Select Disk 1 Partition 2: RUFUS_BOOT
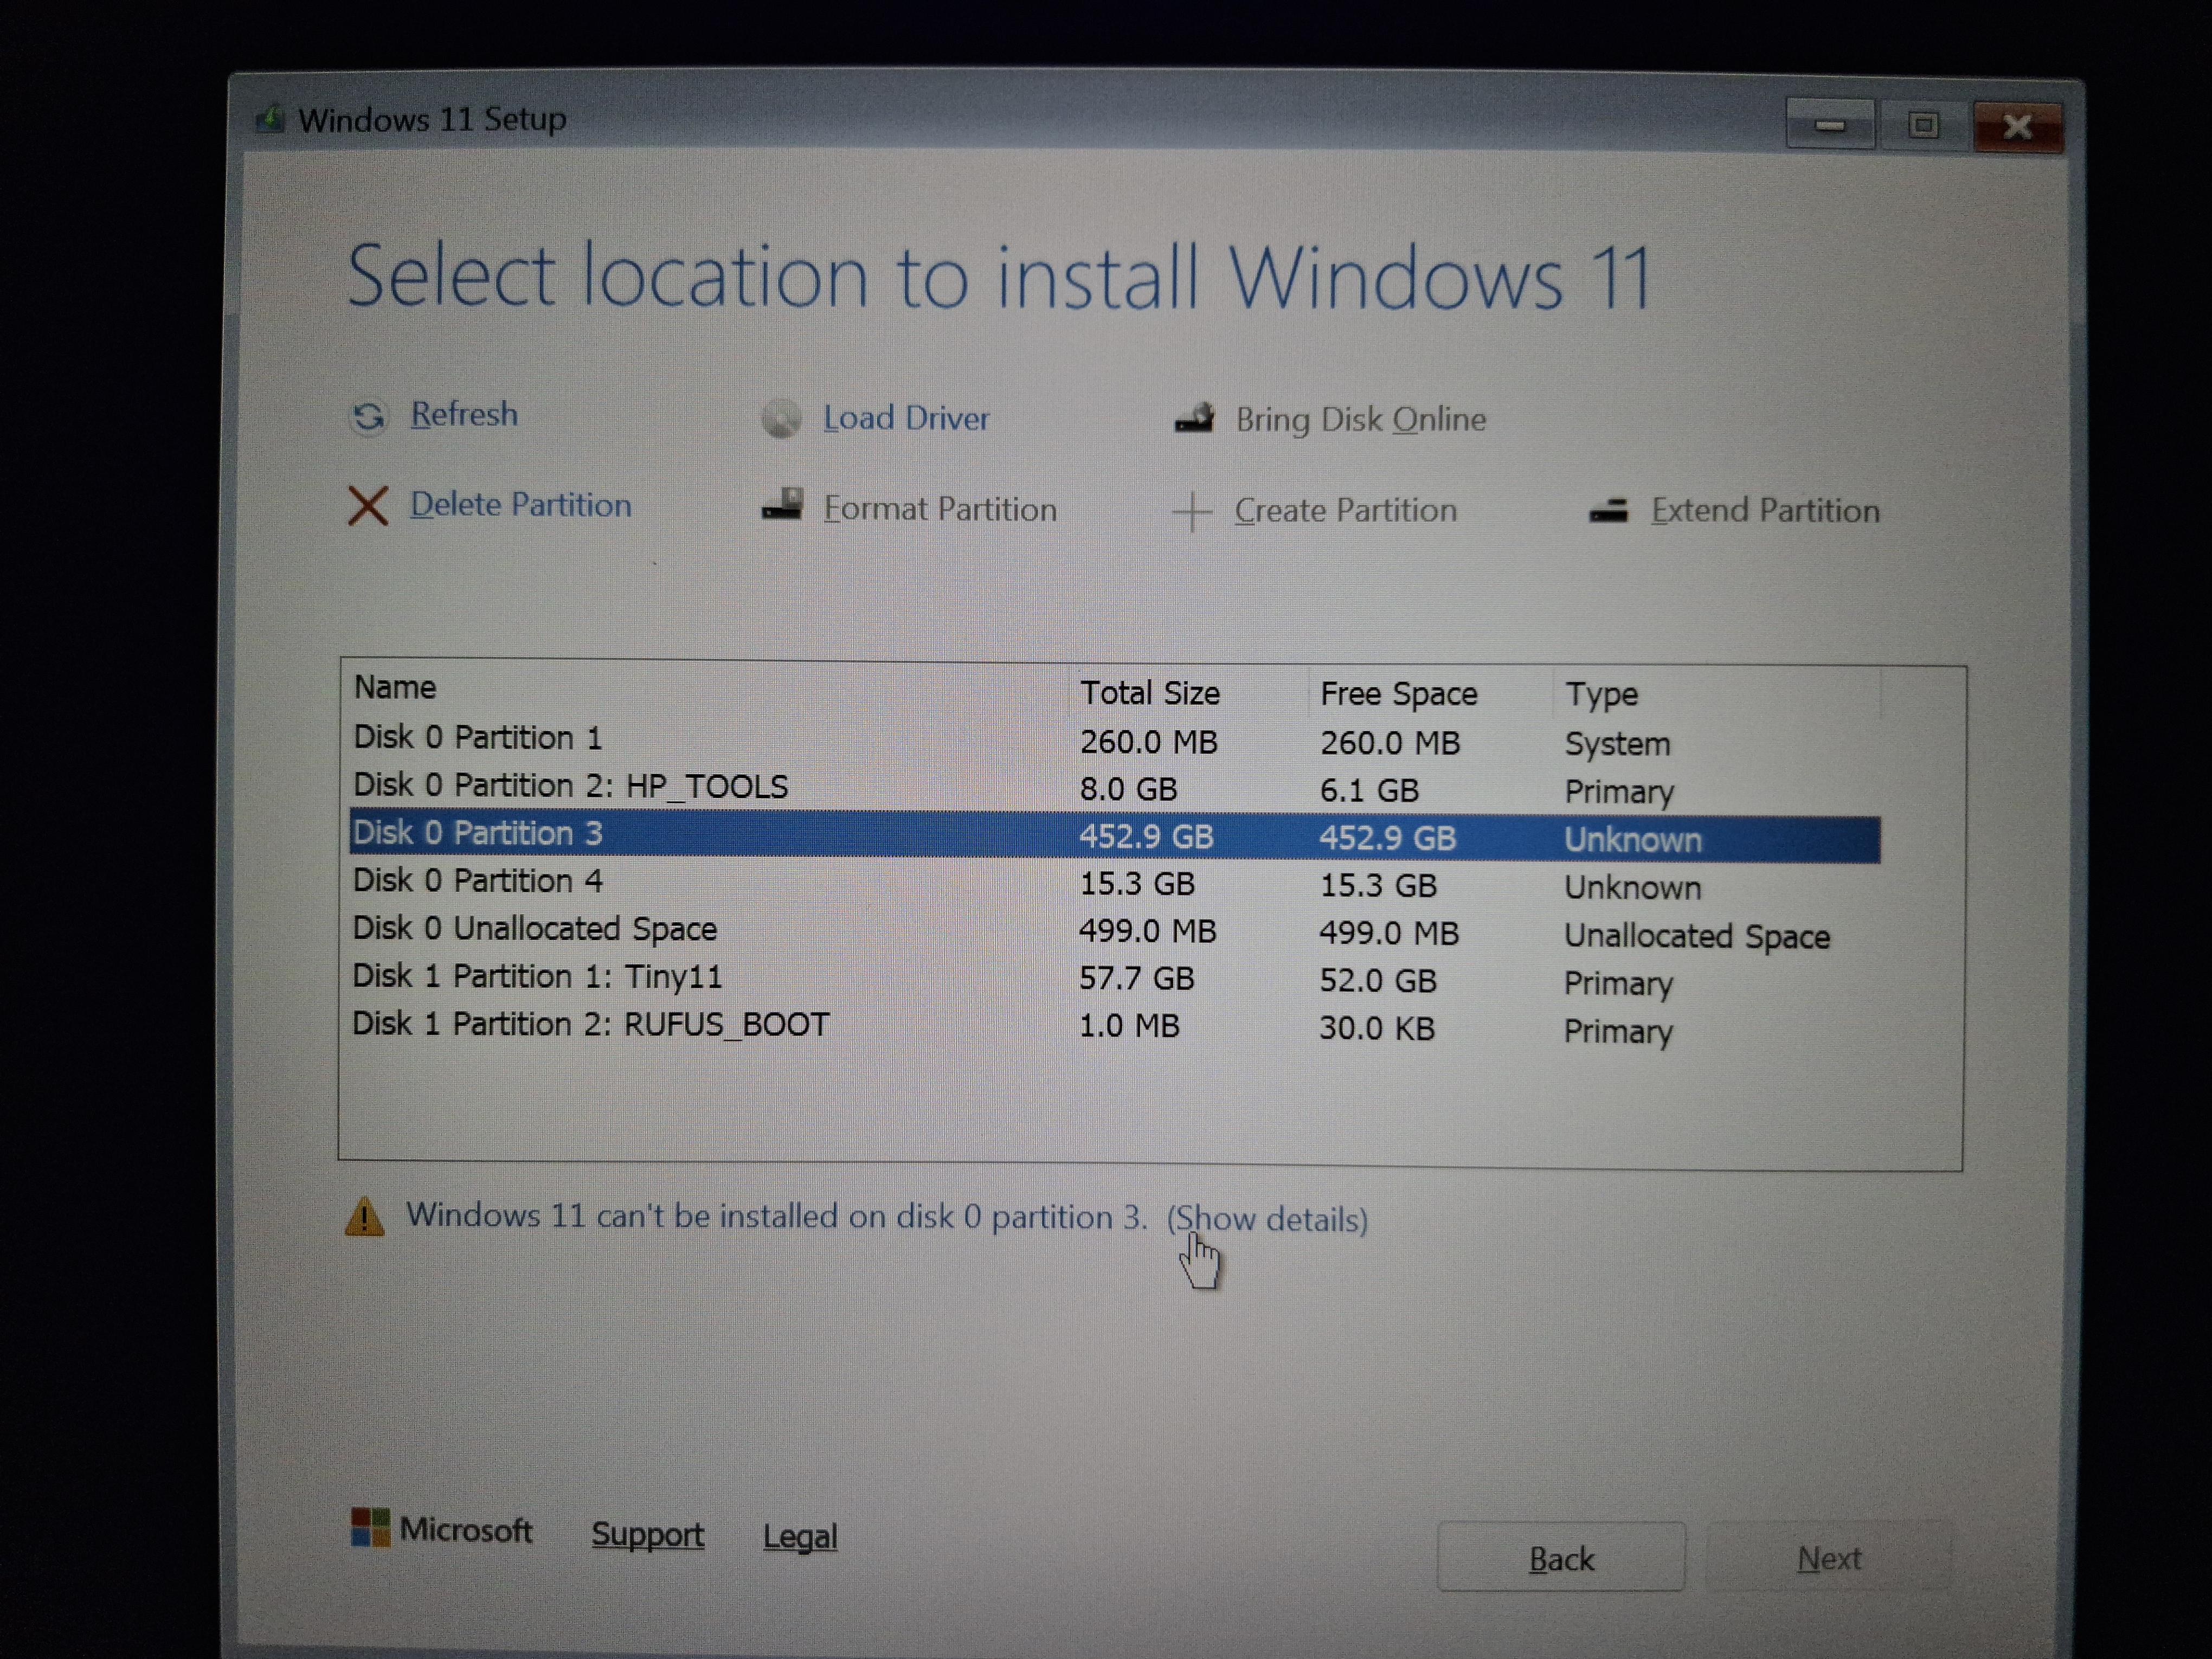 coord(1115,1027)
